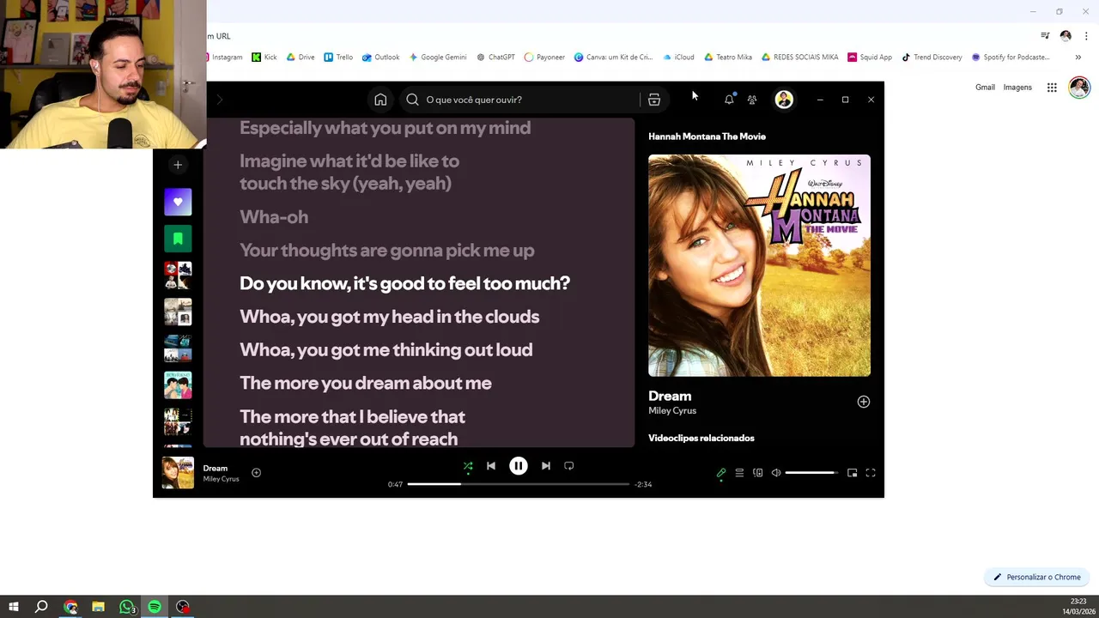Jump to lyric 'Your thoughts are gonna pick me up'
Image resolution: width=1099 pixels, height=618 pixels.
point(387,251)
